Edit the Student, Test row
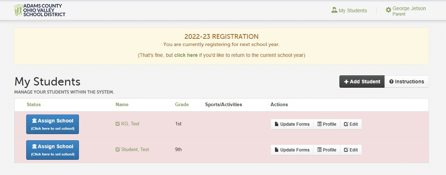The width and height of the screenshot is (446, 175). click(351, 150)
